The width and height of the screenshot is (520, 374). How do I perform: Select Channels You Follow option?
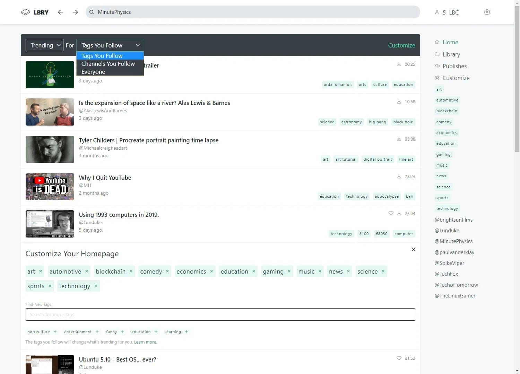click(110, 64)
